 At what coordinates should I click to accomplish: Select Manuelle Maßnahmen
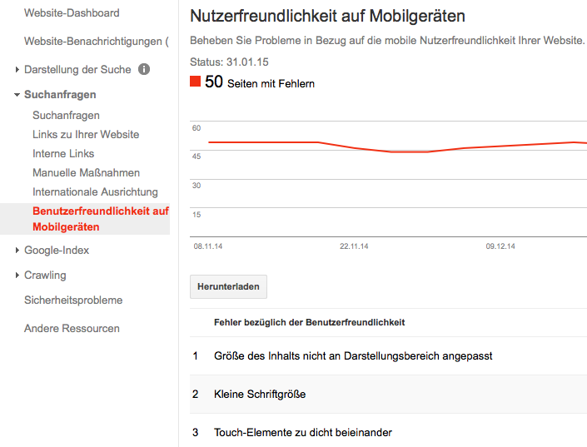(86, 172)
